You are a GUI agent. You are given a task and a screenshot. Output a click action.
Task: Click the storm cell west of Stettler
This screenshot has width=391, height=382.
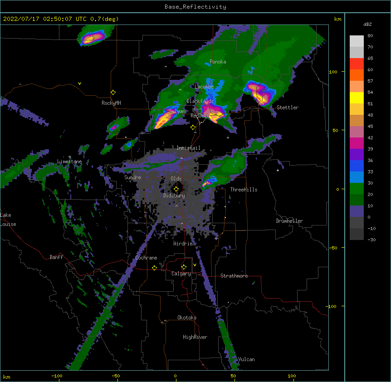point(259,93)
